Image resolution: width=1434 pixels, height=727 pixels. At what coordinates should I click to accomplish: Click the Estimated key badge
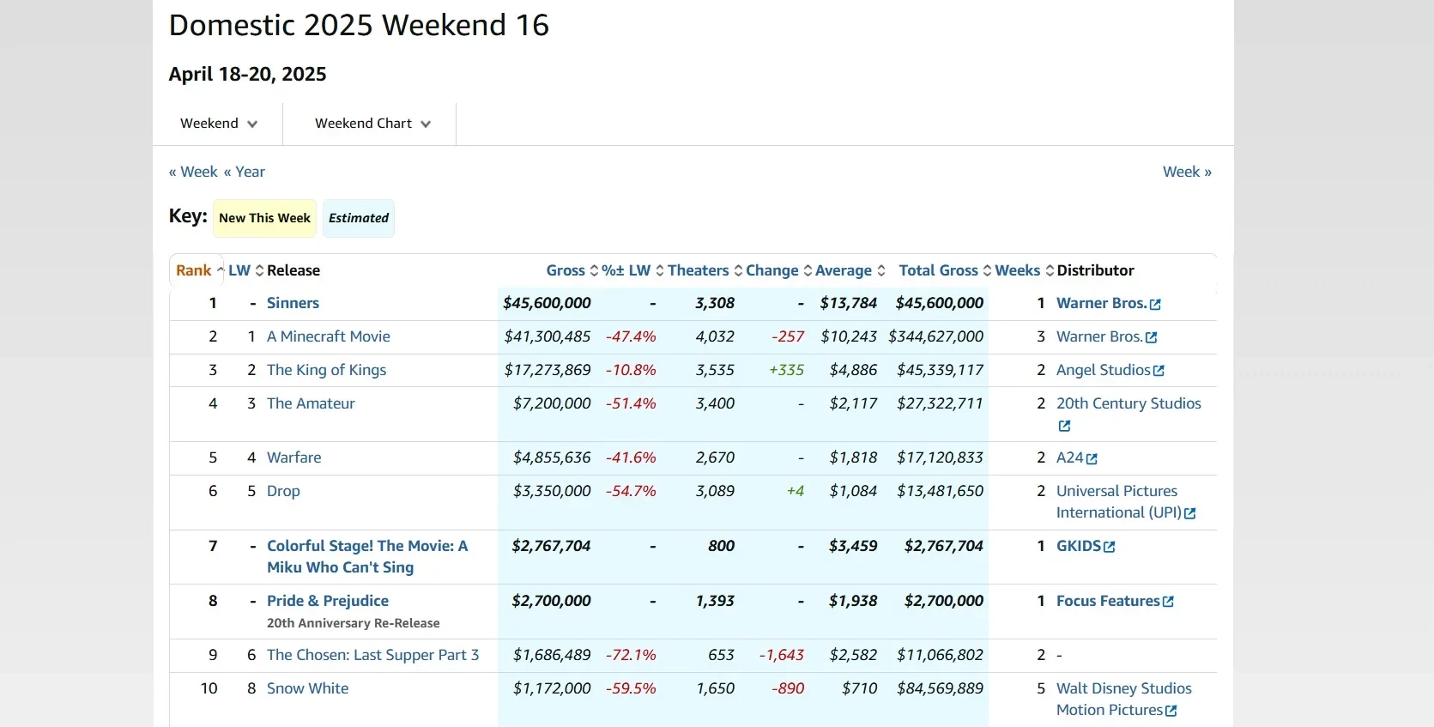coord(359,218)
